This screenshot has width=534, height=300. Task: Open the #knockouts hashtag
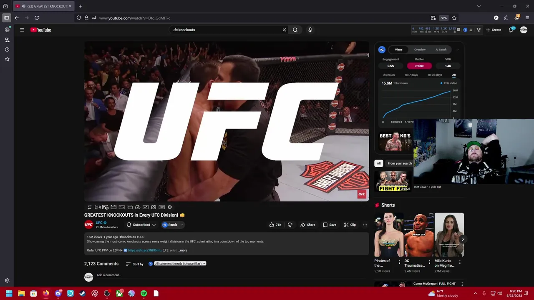pos(128,237)
